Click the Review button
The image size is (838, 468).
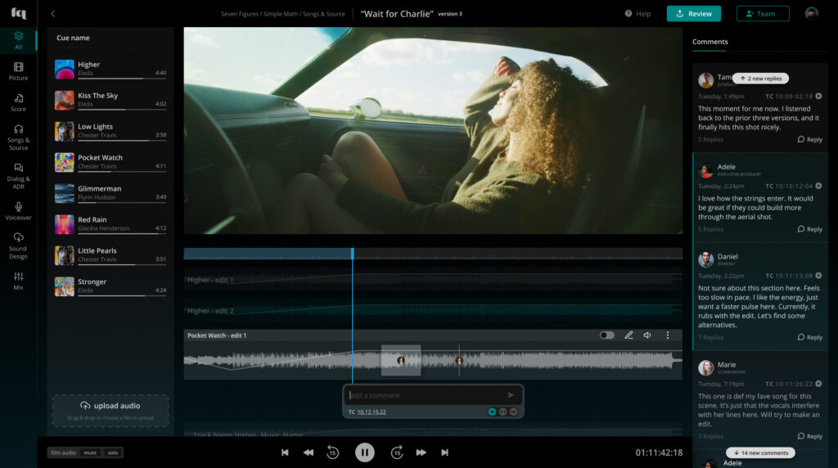693,14
